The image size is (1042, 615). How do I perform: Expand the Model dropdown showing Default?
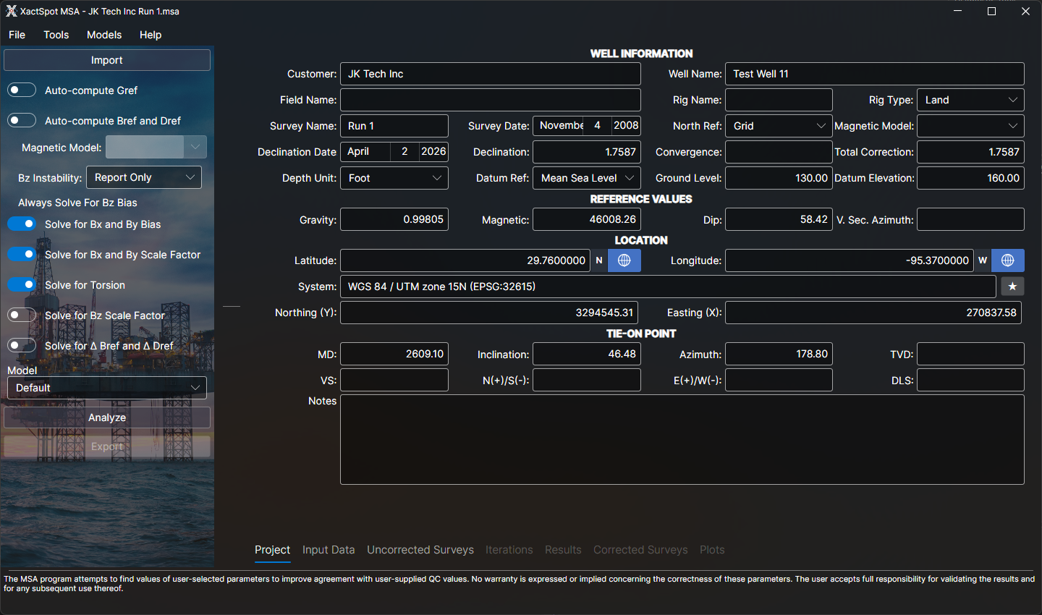106,387
